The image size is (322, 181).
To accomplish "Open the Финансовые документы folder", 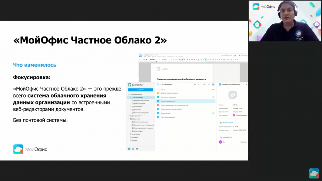I will click(141, 113).
